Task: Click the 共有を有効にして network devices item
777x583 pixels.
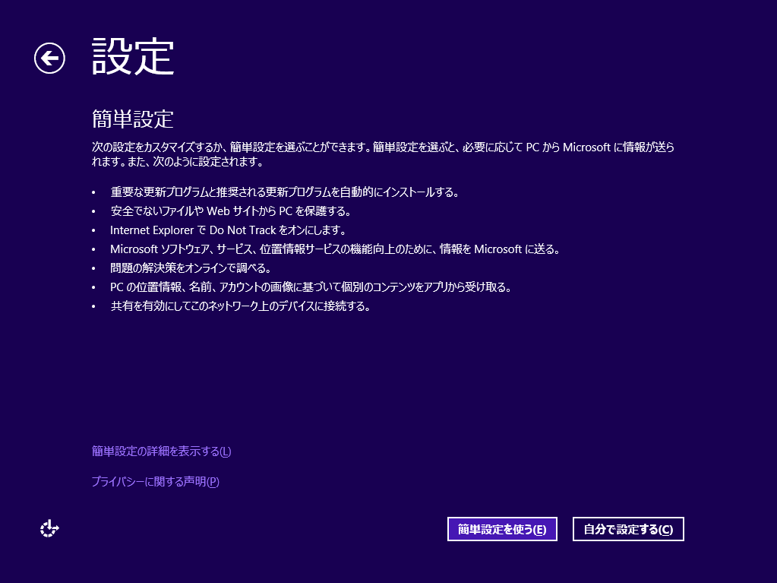Action: 240,307
